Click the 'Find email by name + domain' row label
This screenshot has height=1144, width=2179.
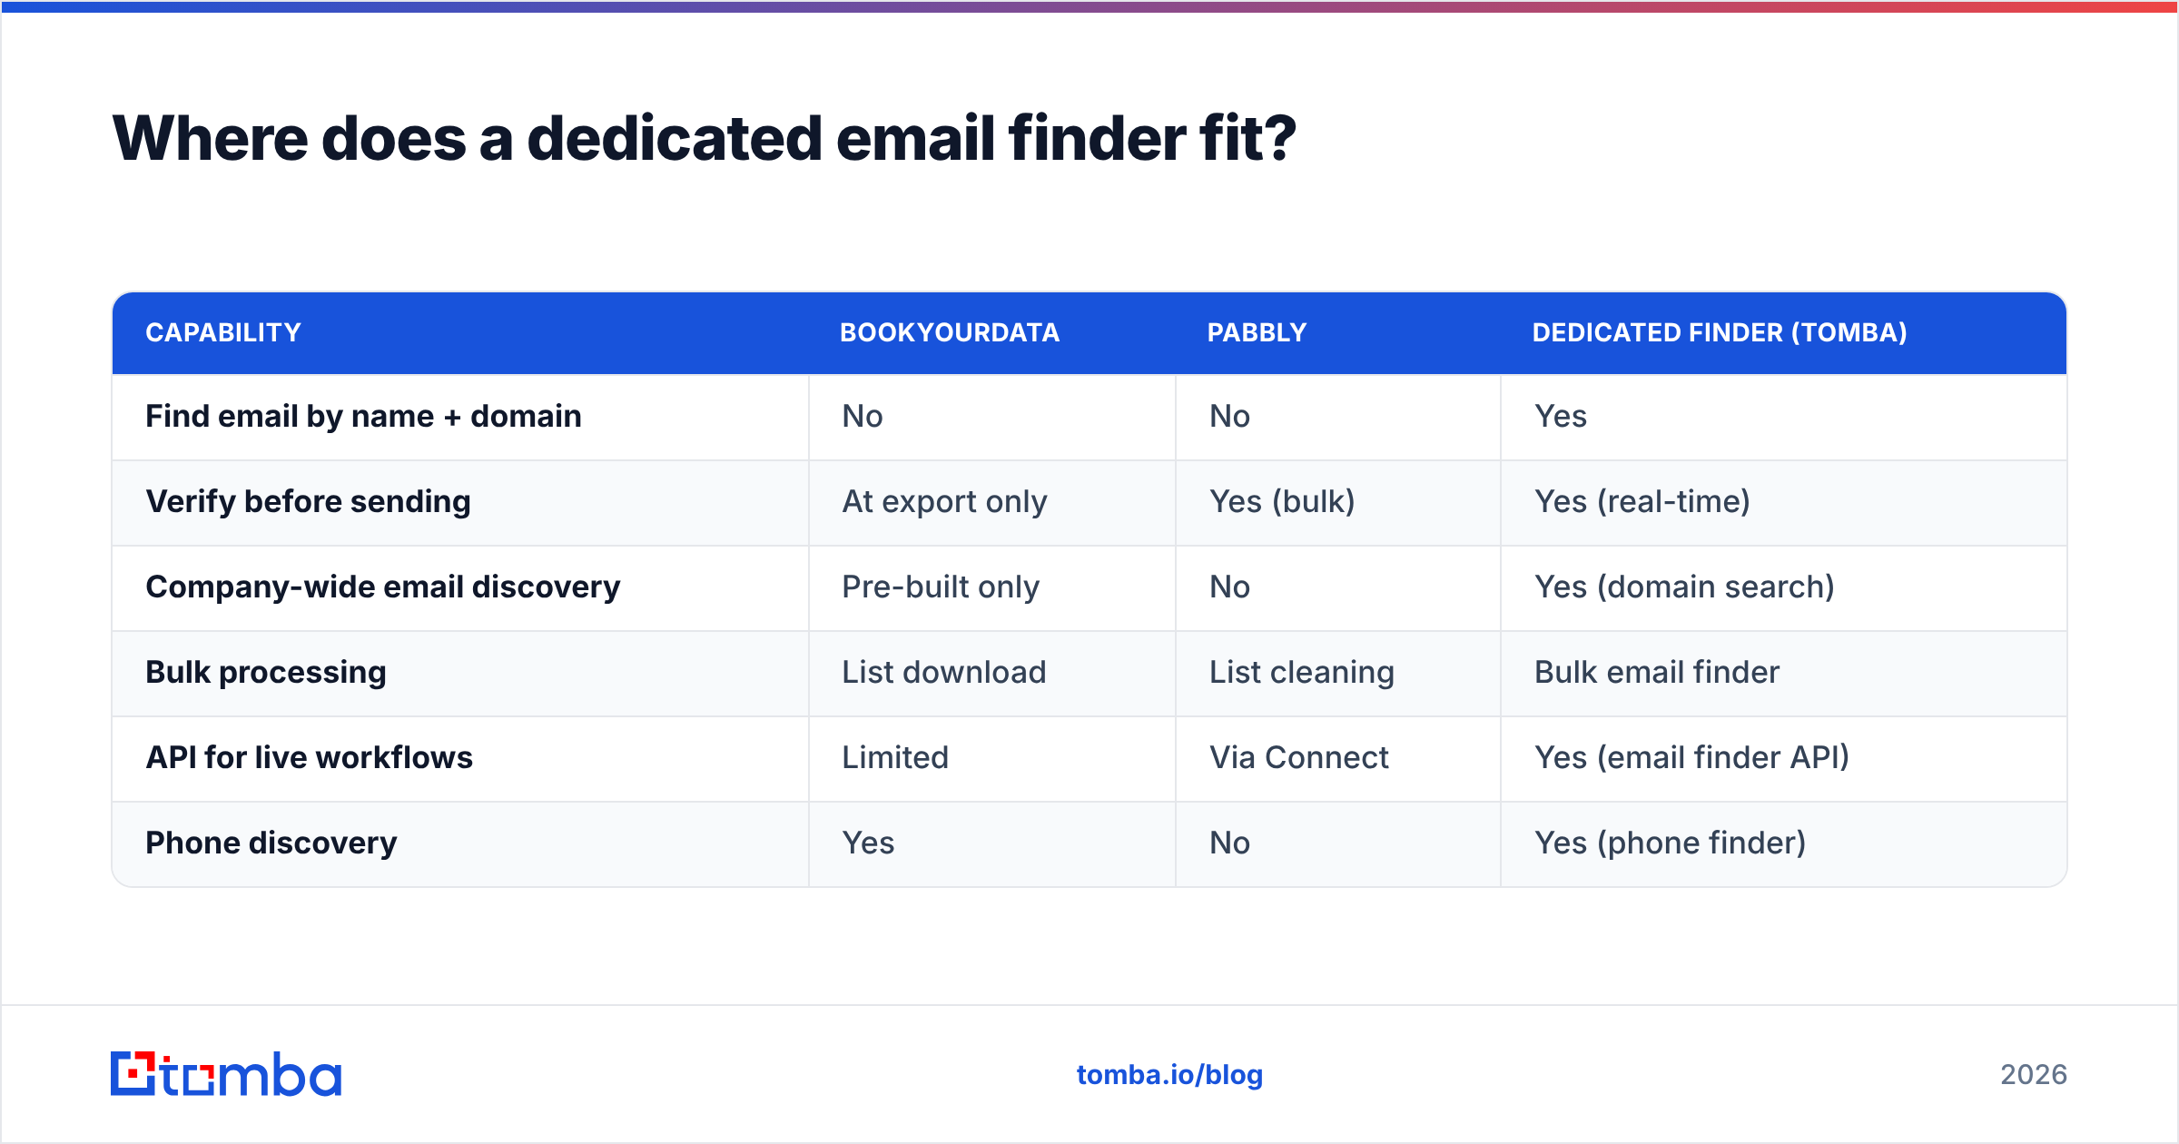pos(363,416)
